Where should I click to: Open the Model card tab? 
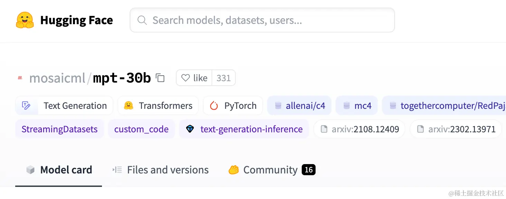(59, 170)
